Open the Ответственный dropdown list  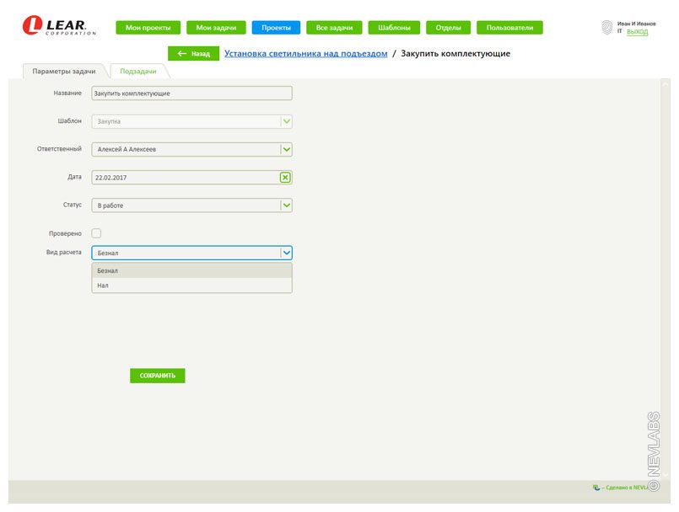(x=287, y=150)
